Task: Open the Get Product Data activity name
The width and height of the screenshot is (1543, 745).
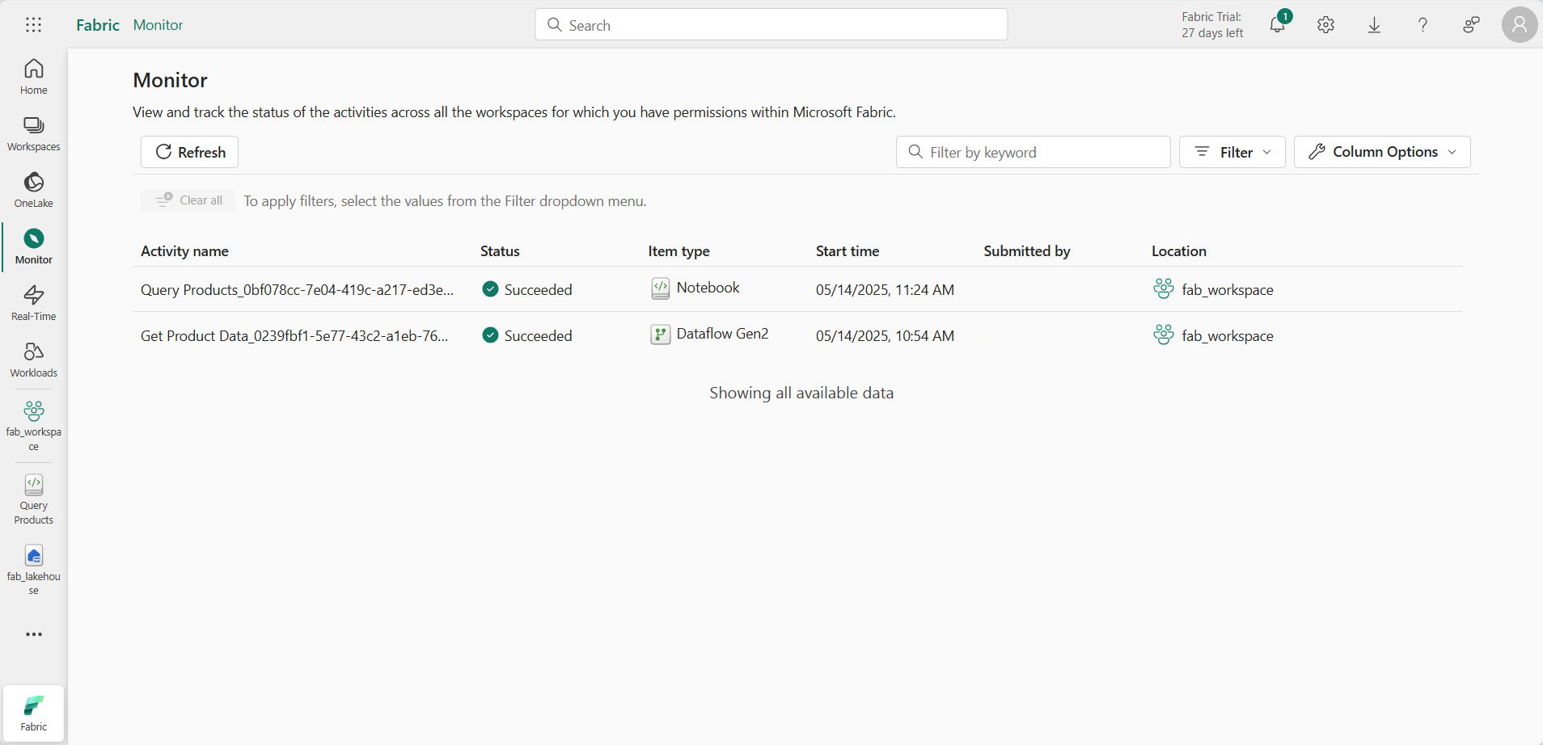Action: tap(294, 335)
